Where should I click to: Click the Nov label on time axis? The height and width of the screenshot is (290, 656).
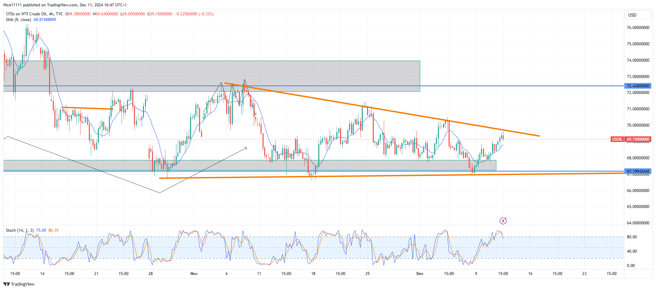pos(194,274)
